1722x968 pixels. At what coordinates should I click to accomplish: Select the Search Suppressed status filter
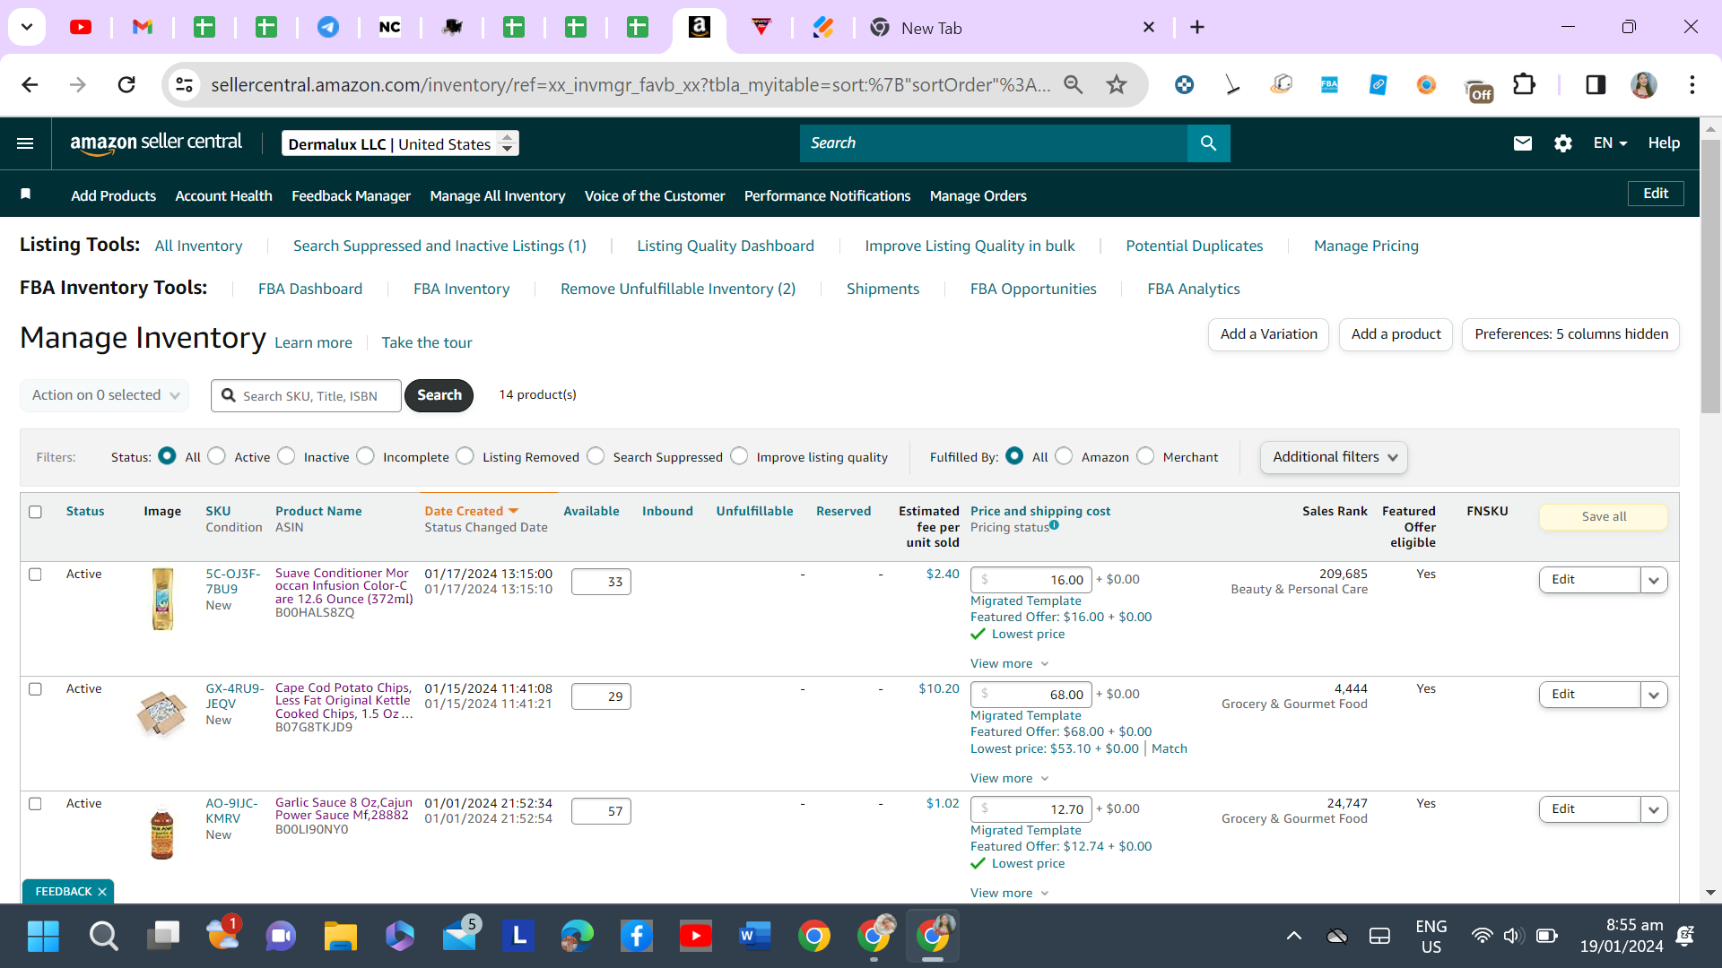coord(596,456)
